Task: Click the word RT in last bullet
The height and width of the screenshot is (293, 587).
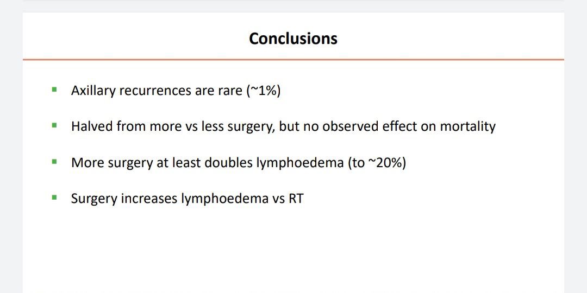Action: click(296, 199)
